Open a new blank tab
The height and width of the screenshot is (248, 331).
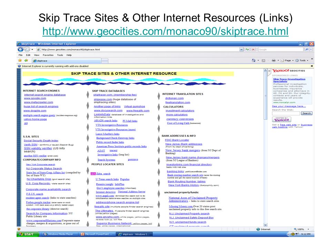tap(105, 61)
